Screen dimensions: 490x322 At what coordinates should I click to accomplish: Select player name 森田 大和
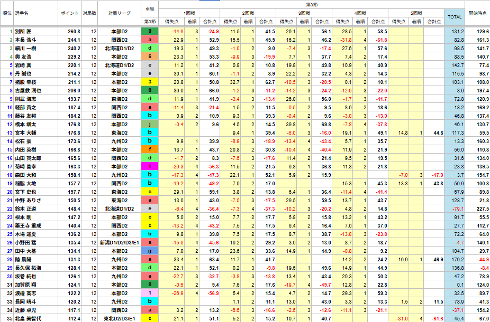click(25, 175)
